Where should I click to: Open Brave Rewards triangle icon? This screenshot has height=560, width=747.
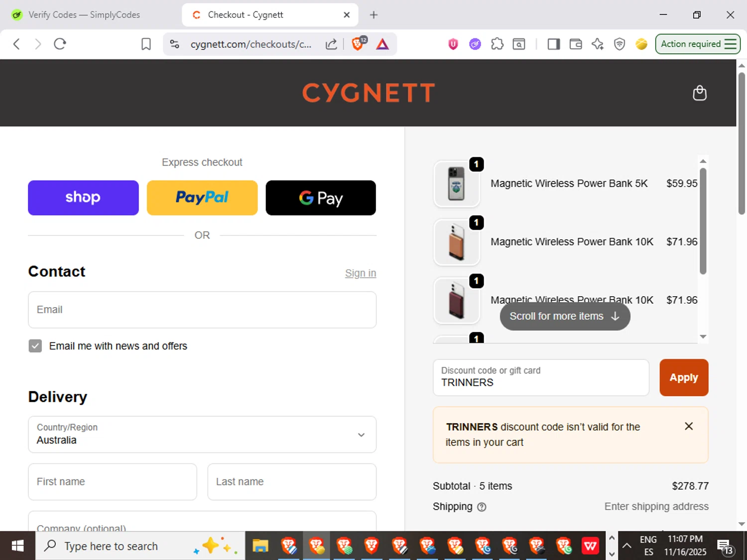click(x=382, y=44)
